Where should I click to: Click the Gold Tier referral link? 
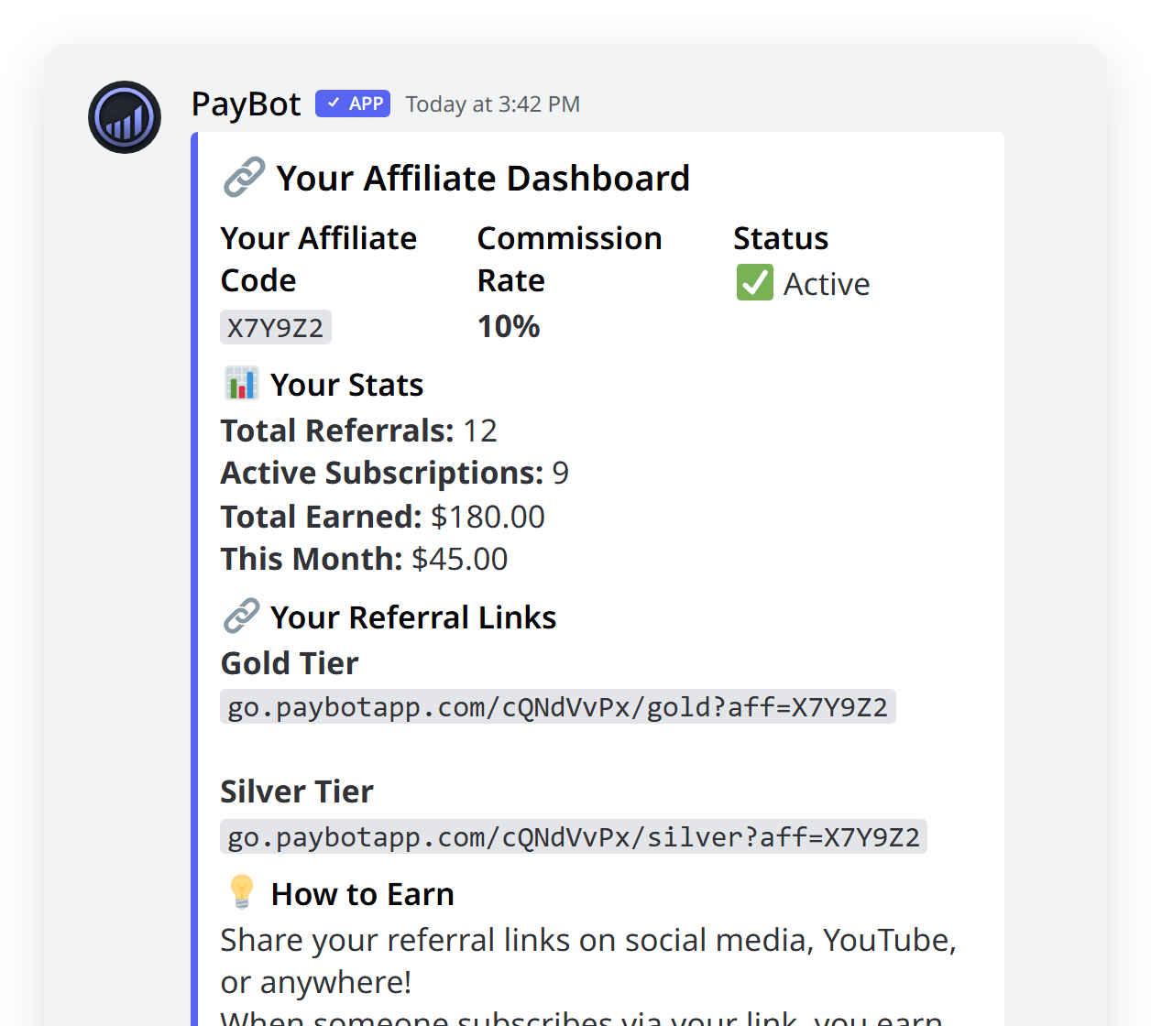[x=557, y=705]
